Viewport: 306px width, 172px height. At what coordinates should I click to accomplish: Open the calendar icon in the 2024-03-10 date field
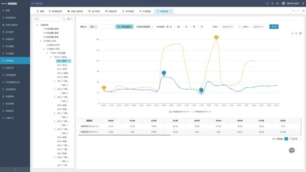click(x=240, y=27)
